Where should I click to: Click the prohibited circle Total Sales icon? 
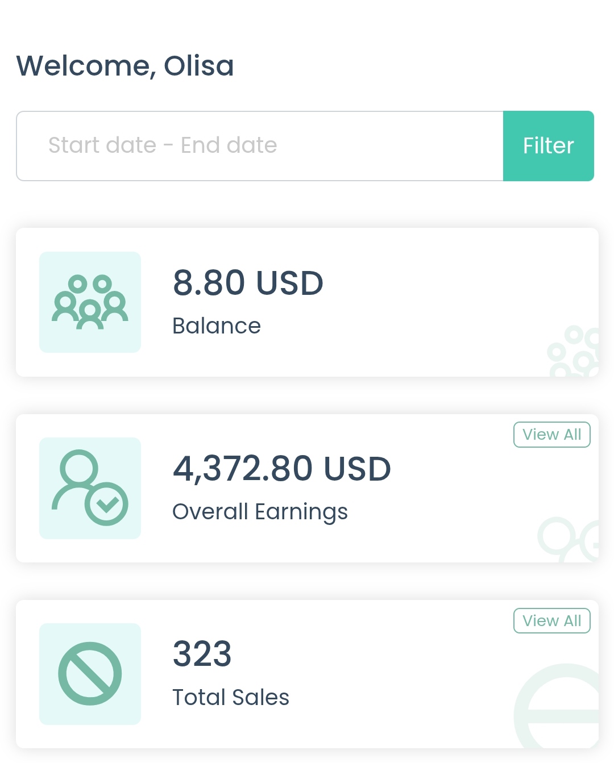[x=90, y=674]
